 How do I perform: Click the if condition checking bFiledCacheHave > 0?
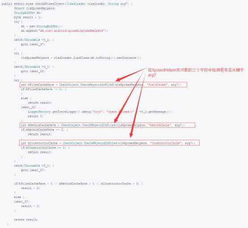(78, 184)
